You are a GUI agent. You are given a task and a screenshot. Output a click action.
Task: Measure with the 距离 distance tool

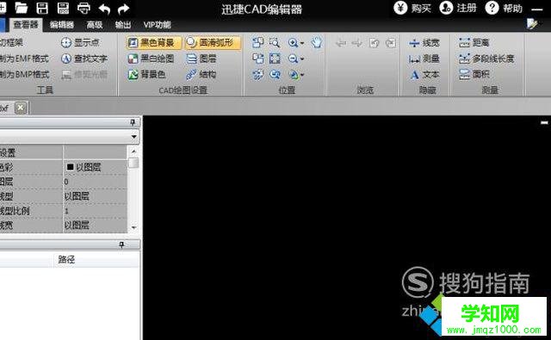(474, 42)
